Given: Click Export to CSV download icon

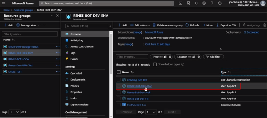Looking at the screenshot, I should click(x=217, y=25).
